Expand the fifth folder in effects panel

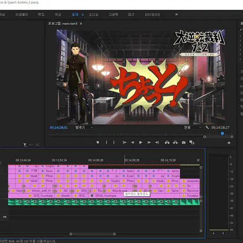coord(240,55)
